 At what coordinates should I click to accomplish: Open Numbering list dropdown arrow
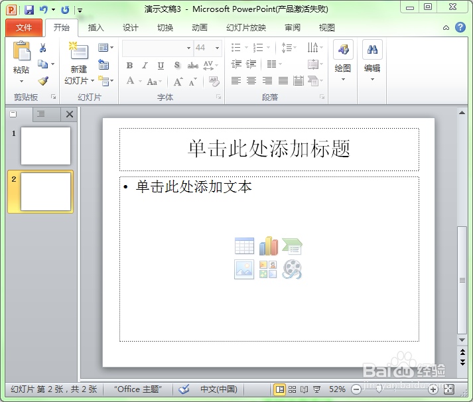tap(269, 48)
